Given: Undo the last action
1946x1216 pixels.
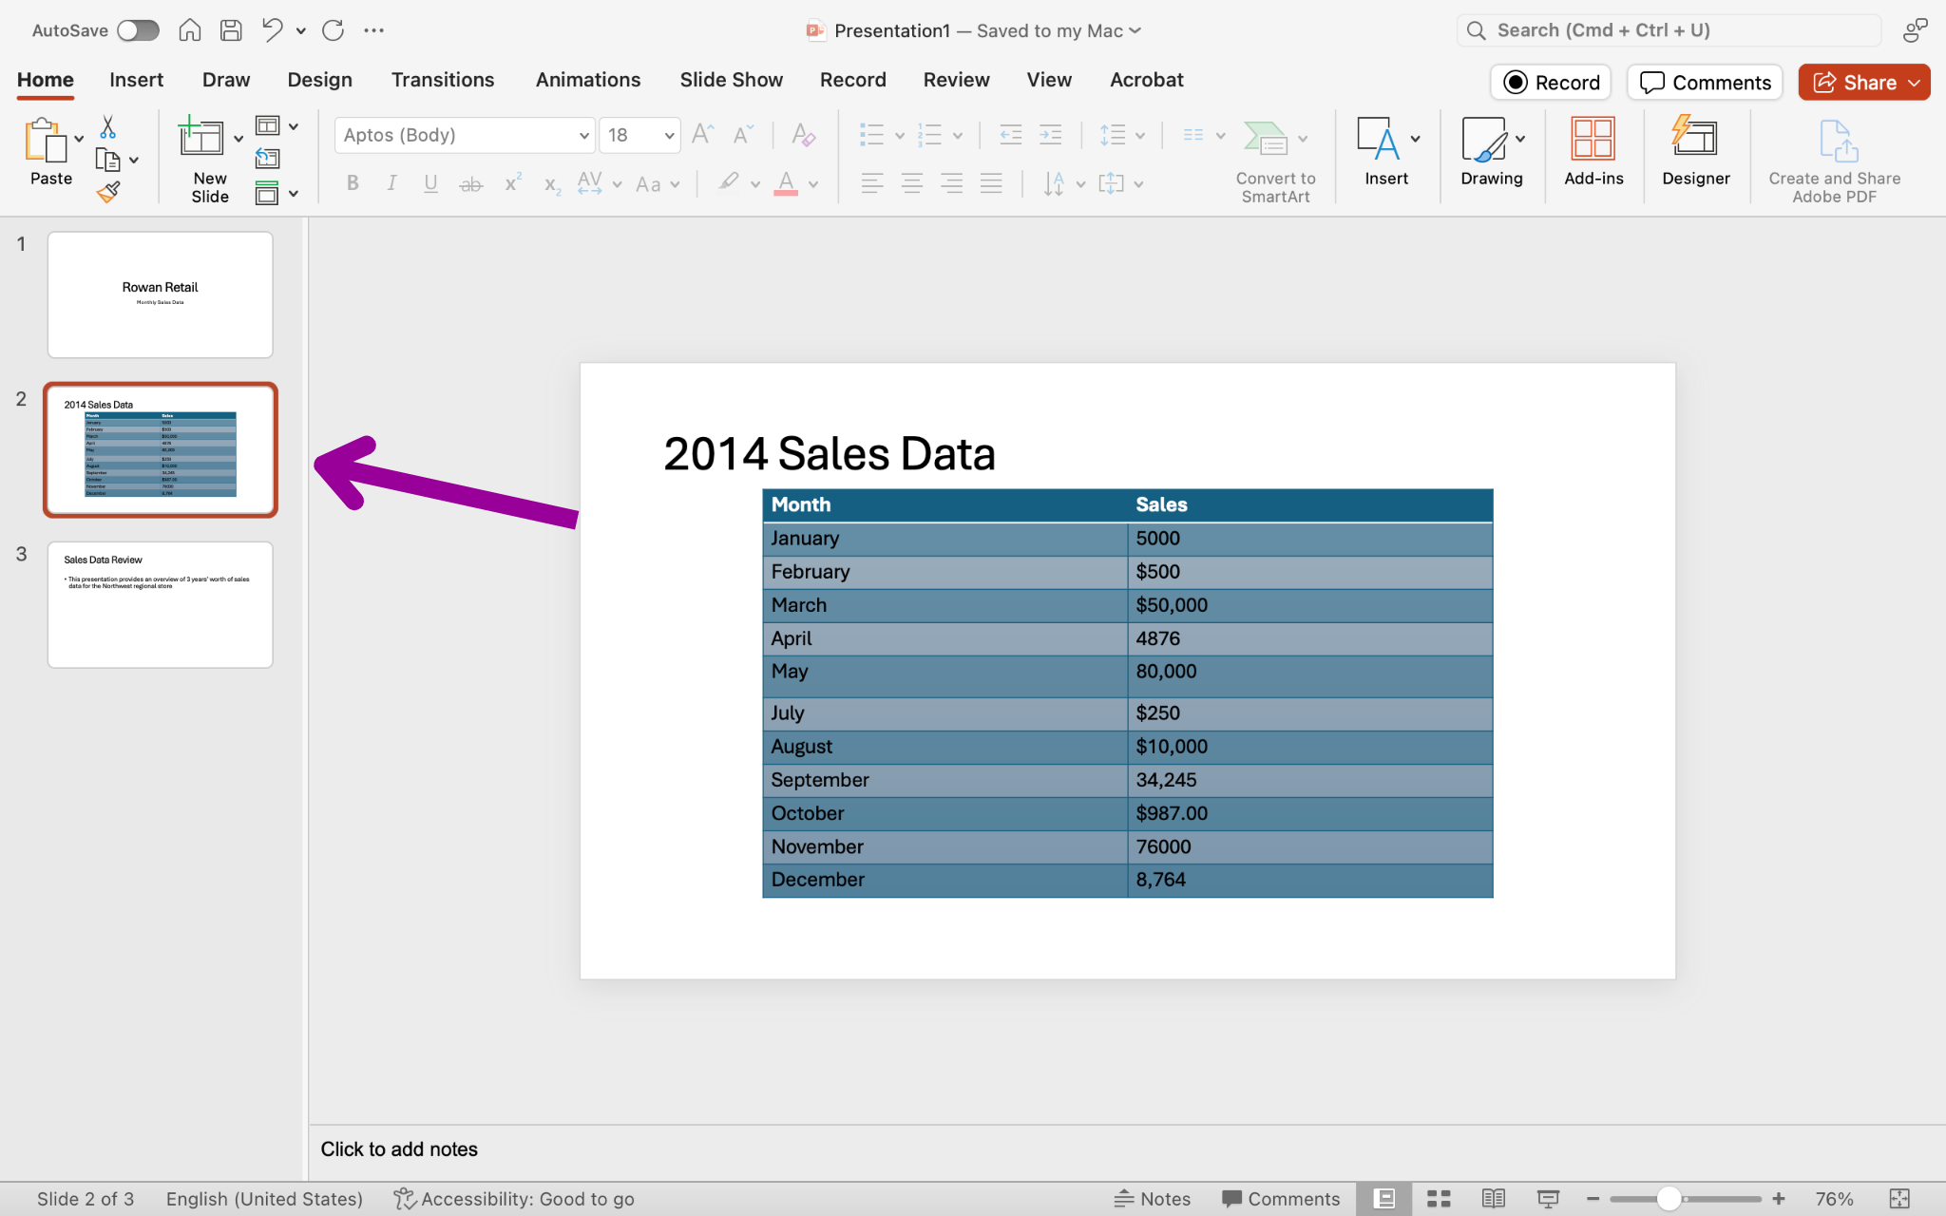Looking at the screenshot, I should tap(273, 30).
